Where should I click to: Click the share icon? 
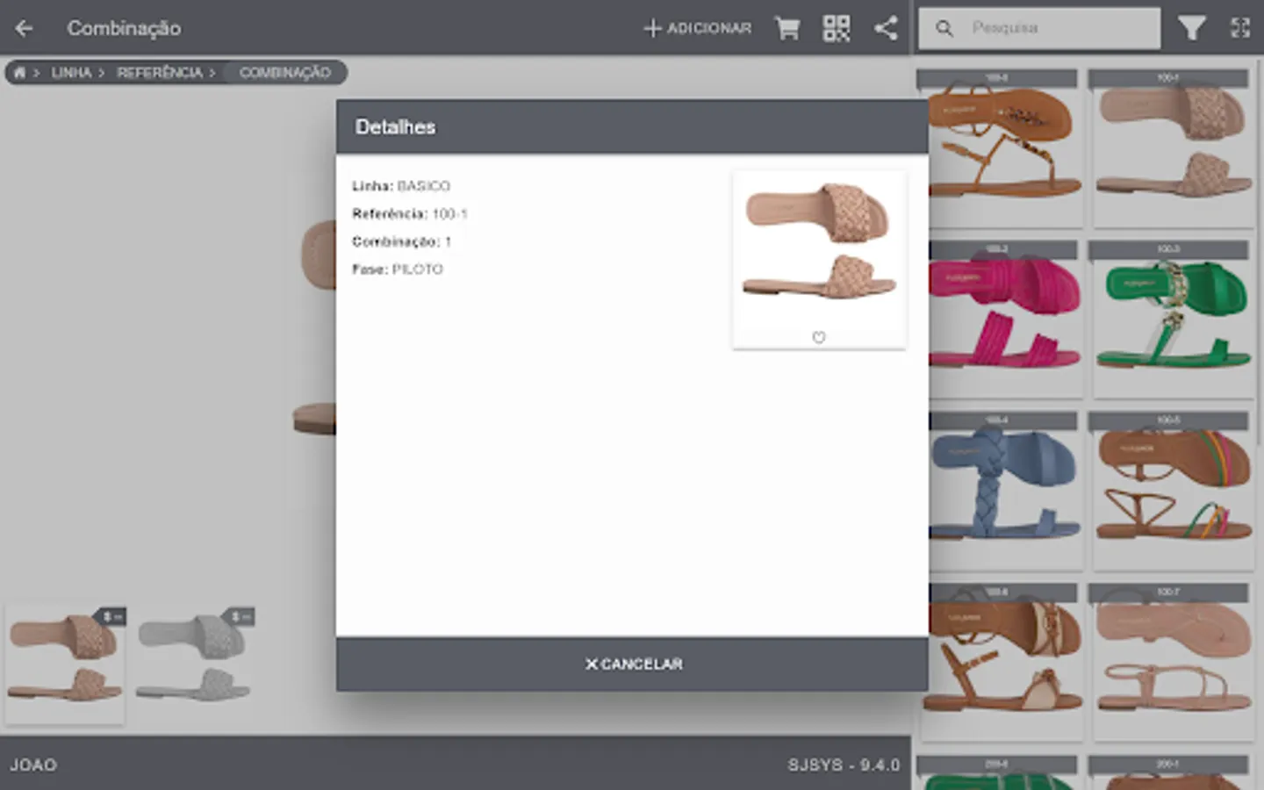(886, 28)
